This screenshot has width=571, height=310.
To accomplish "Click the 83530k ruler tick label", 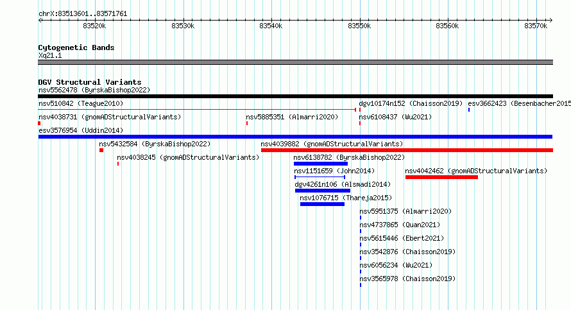I will 183,26.
